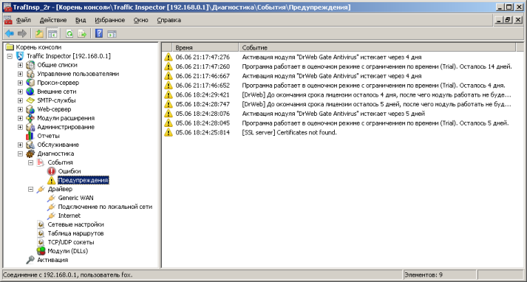Collapse the События node

coord(30,162)
